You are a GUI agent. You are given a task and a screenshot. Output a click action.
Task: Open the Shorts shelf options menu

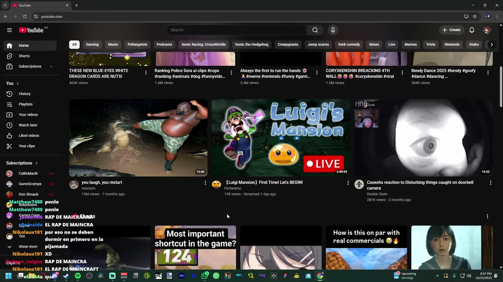coord(488,216)
